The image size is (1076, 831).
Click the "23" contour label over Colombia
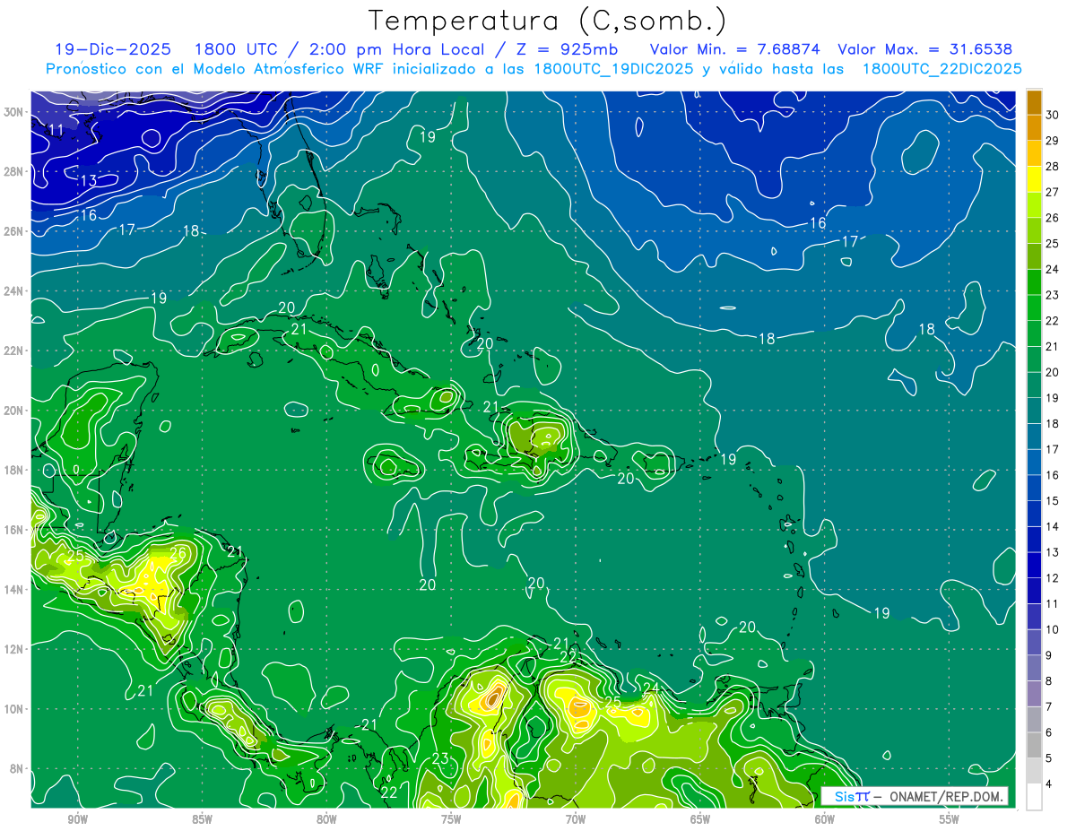[440, 759]
